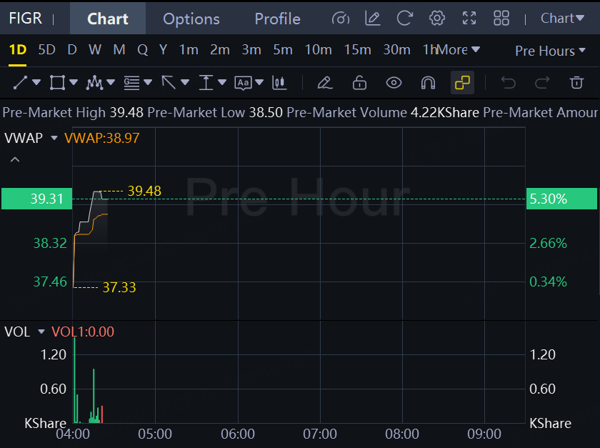Screen dimensions: 600x448
Task: Expand rectangle tool dropdown arrow
Action: 74,82
